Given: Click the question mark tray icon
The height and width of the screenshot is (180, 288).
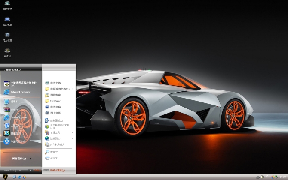Looking at the screenshot, I should click(x=263, y=177).
